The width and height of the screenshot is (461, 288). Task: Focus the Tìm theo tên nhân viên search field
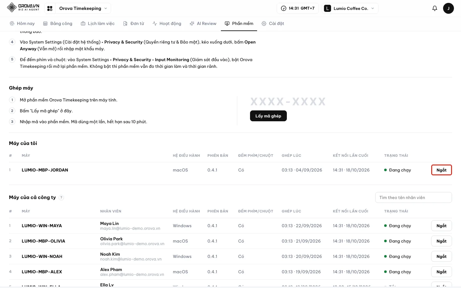pos(413,197)
